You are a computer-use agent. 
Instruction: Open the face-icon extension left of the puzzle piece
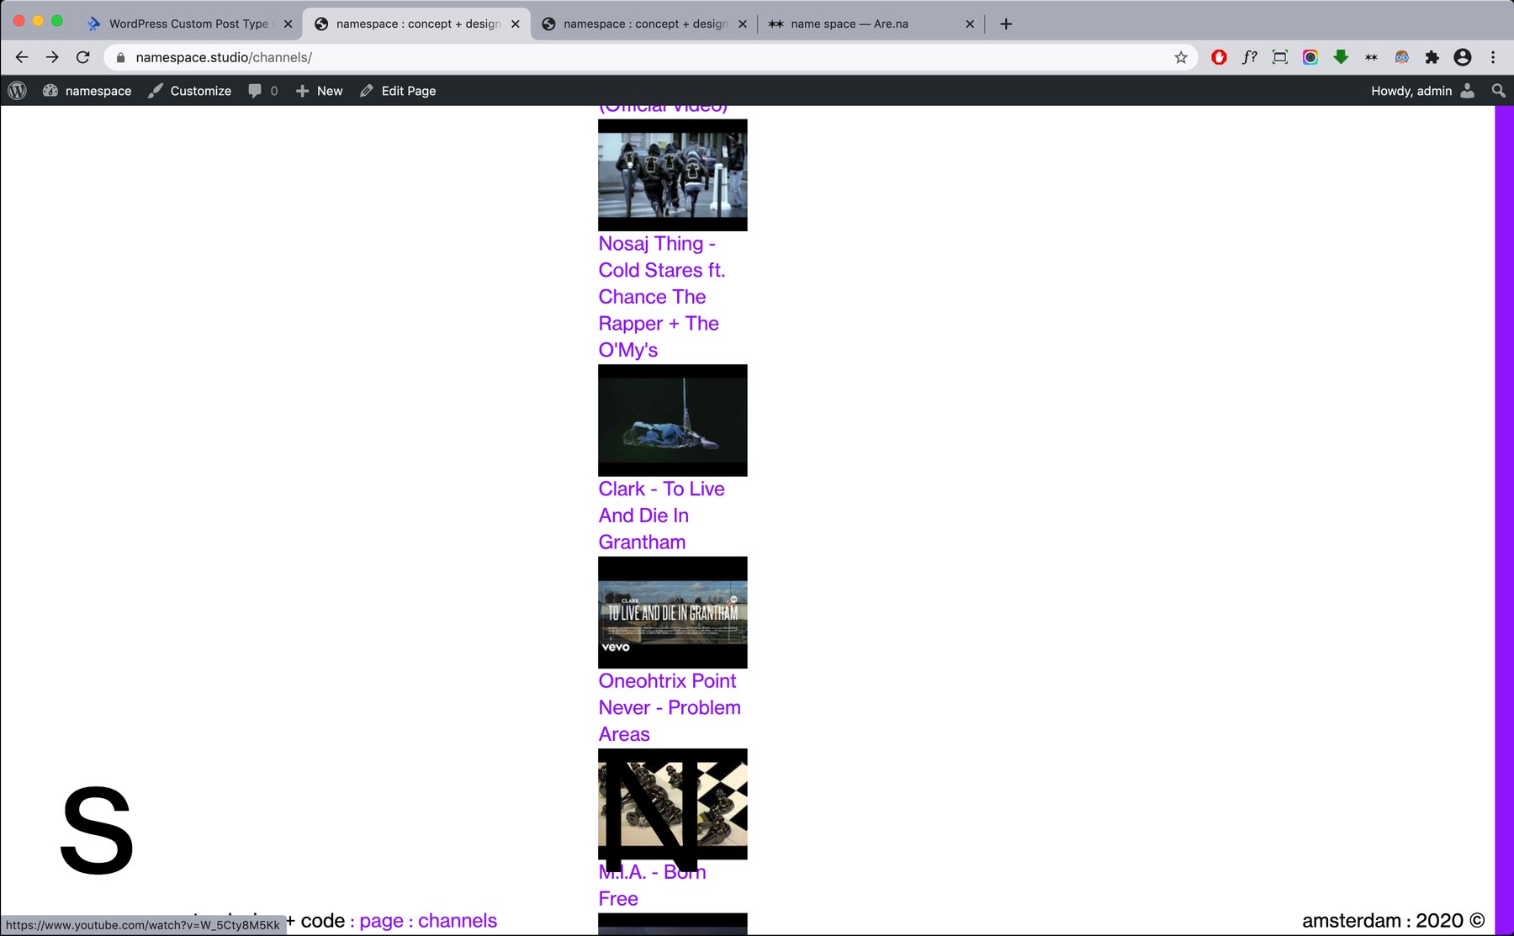coord(1401,57)
